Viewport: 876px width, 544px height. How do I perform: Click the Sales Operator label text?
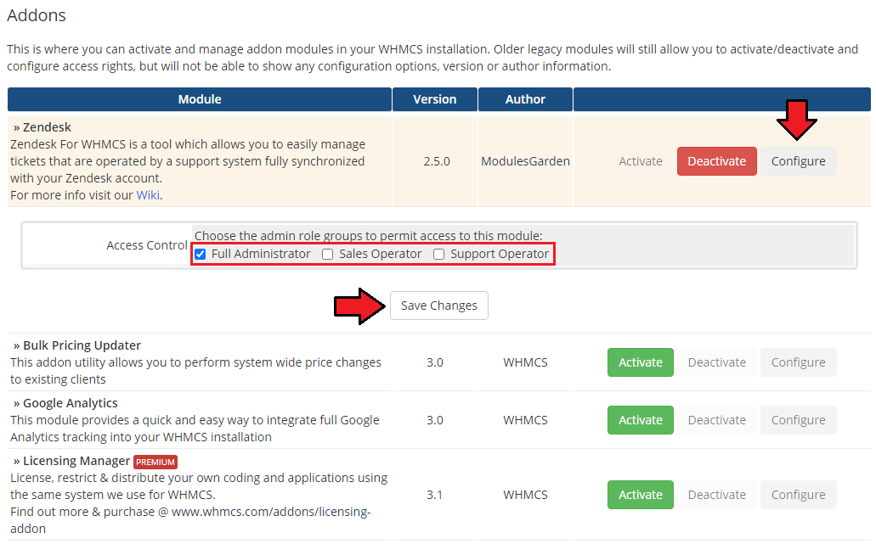(380, 254)
